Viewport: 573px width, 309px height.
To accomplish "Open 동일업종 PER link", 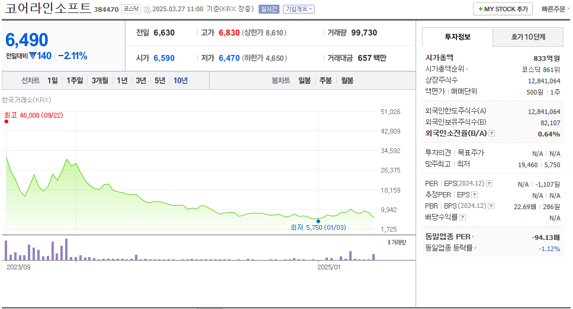I will (449, 237).
